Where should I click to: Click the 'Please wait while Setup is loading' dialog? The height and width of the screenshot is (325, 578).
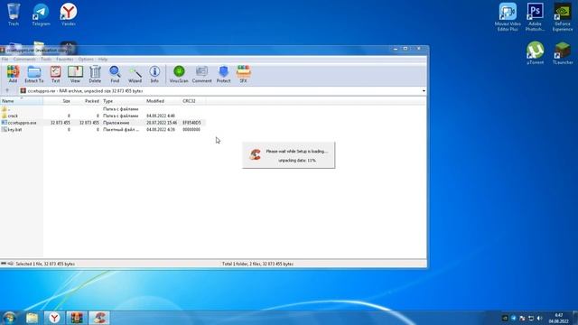(x=289, y=155)
